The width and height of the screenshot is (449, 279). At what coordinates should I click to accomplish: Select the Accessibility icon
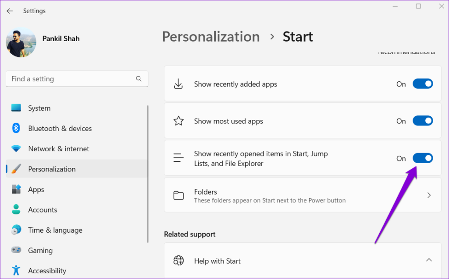tap(16, 270)
